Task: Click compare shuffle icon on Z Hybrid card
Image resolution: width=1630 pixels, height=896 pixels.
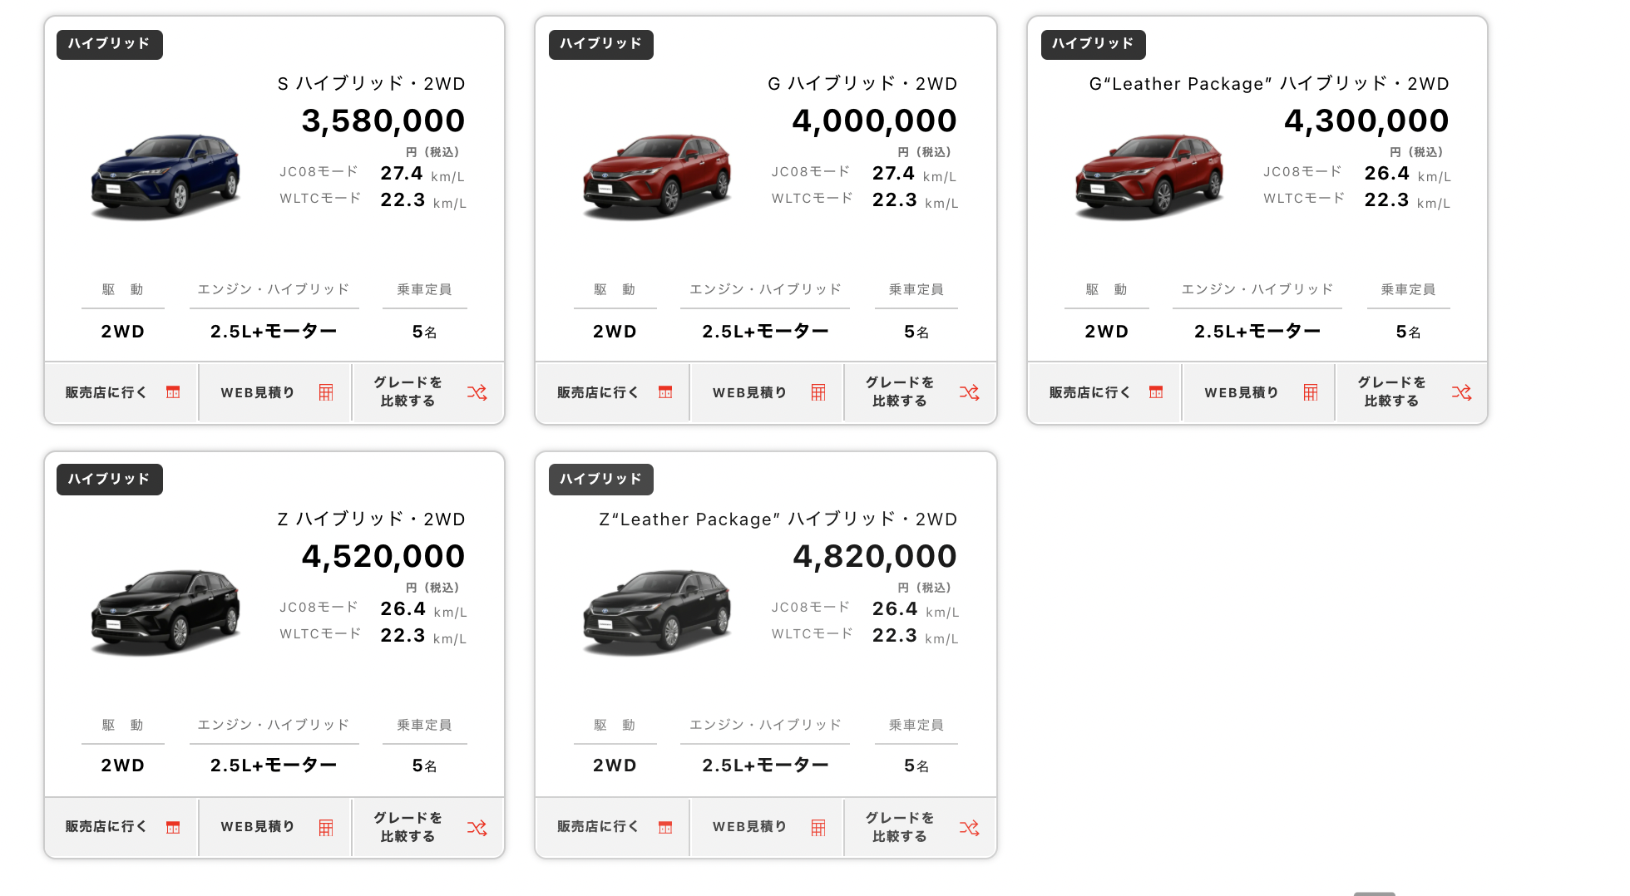Action: (477, 828)
